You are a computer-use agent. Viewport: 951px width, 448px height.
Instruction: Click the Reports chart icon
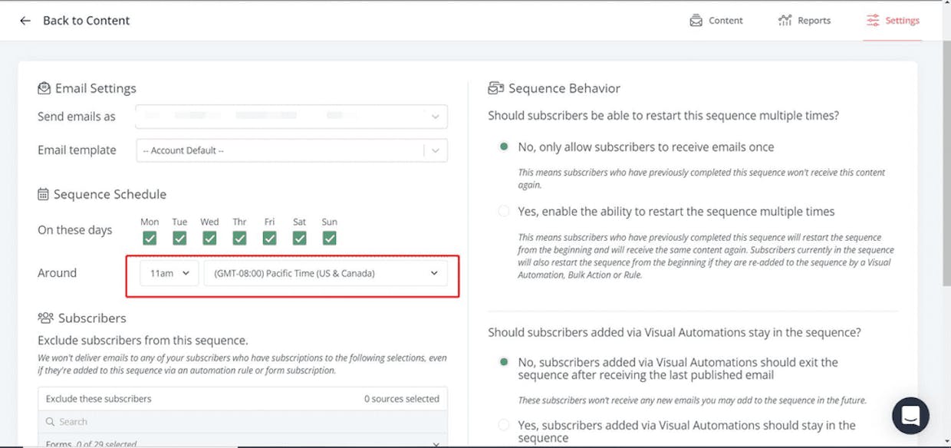(785, 21)
